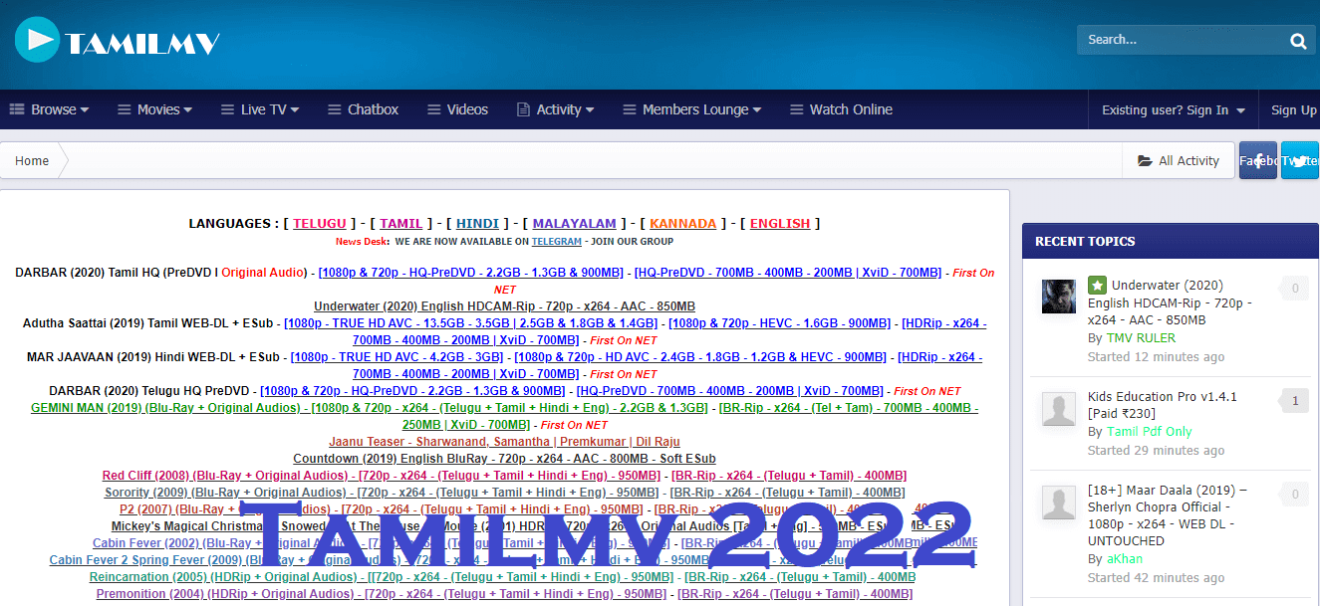
Task: Click the Sign Up link
Action: click(1293, 109)
